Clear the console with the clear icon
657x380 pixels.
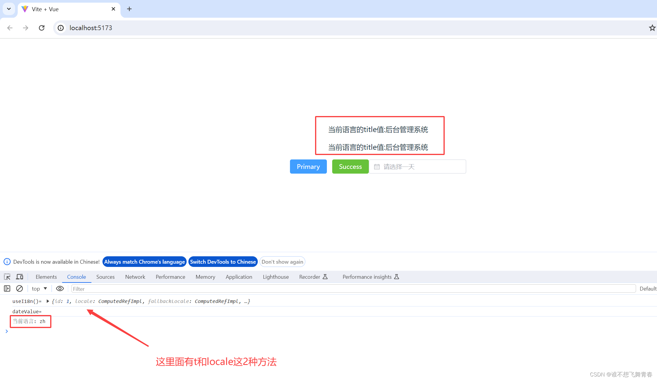[x=19, y=288]
